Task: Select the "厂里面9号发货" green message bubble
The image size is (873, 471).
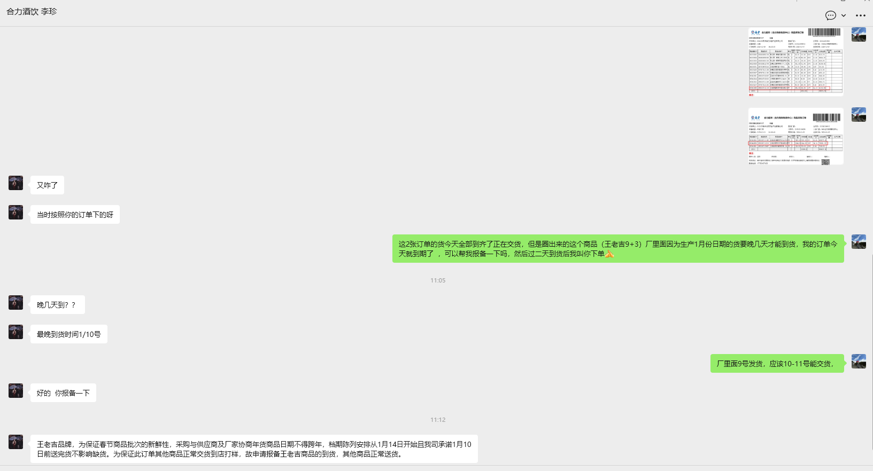Action: (x=776, y=364)
